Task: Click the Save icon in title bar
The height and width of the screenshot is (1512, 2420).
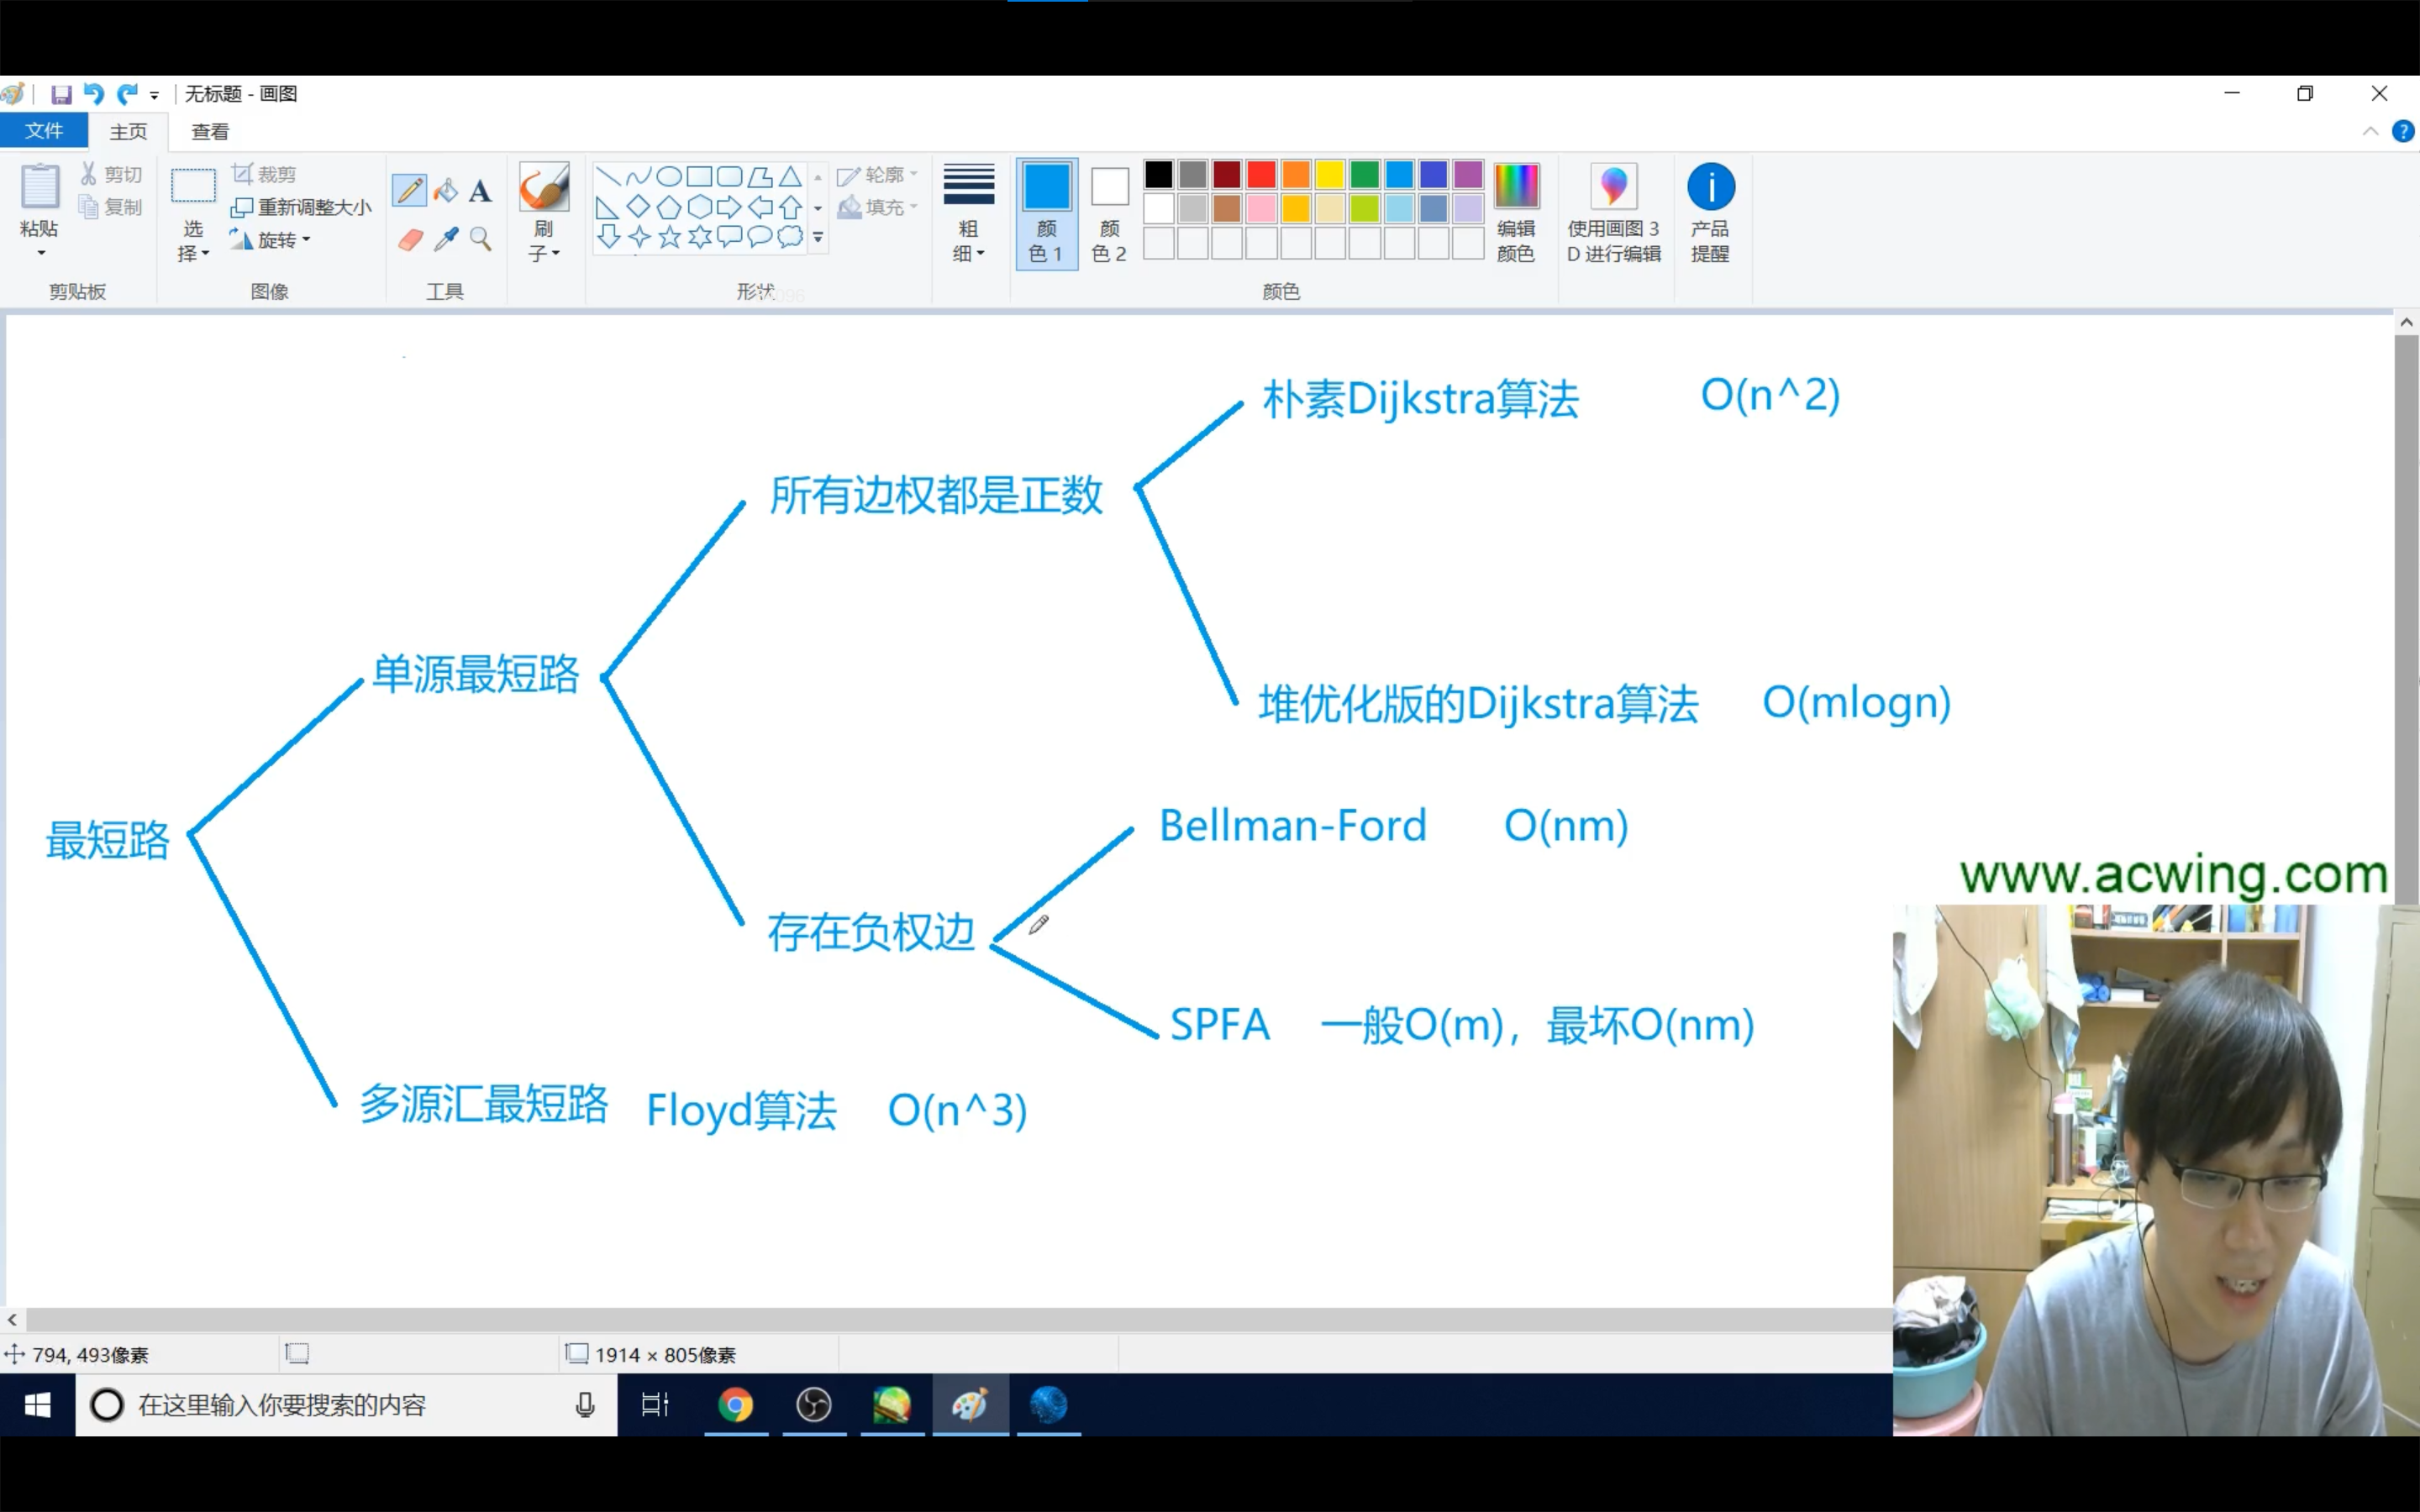Action: (x=61, y=94)
